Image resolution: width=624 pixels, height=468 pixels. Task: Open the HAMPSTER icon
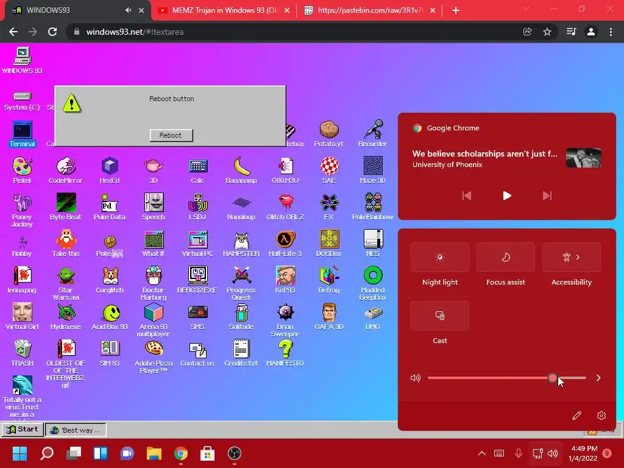coord(241,243)
